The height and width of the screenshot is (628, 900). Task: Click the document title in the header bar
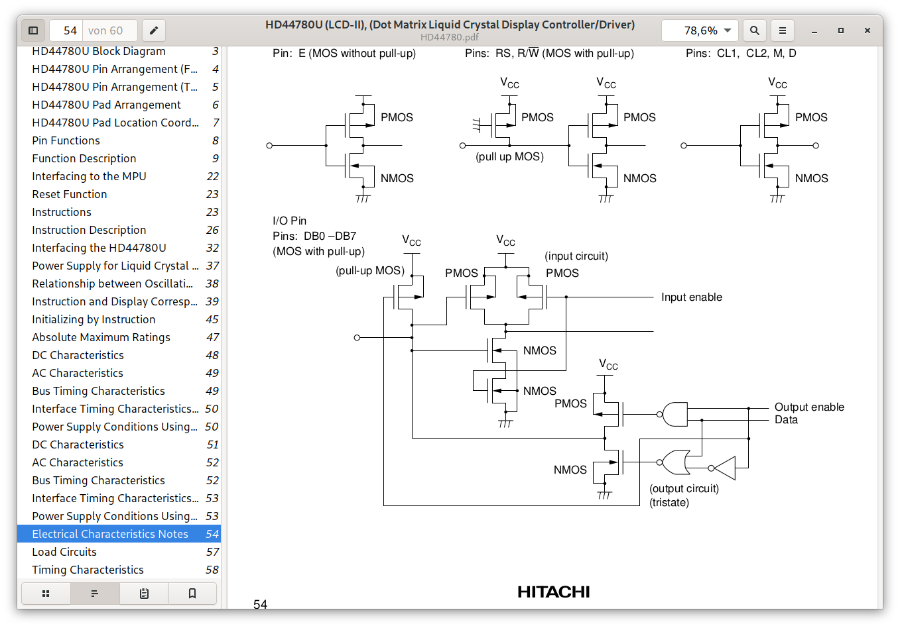click(x=450, y=25)
